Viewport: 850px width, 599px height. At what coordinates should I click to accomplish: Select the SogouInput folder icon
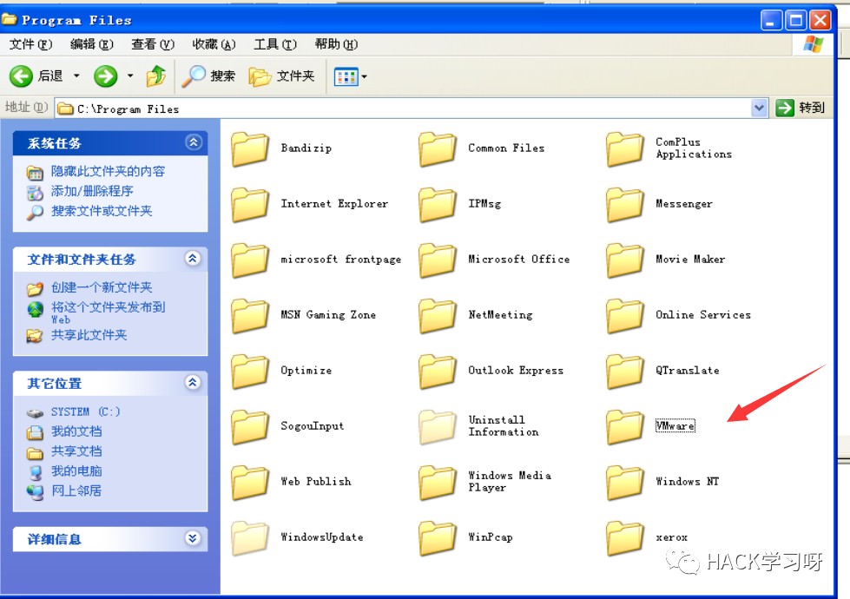point(250,426)
